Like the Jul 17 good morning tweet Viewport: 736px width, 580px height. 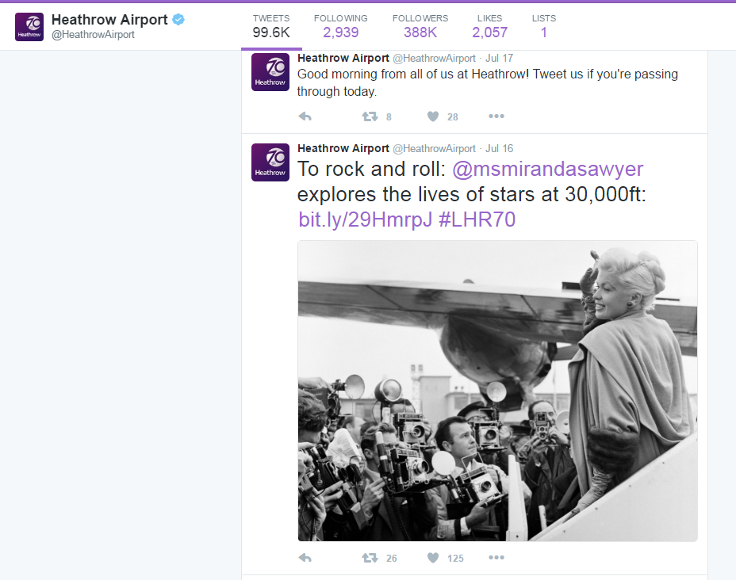tap(433, 116)
